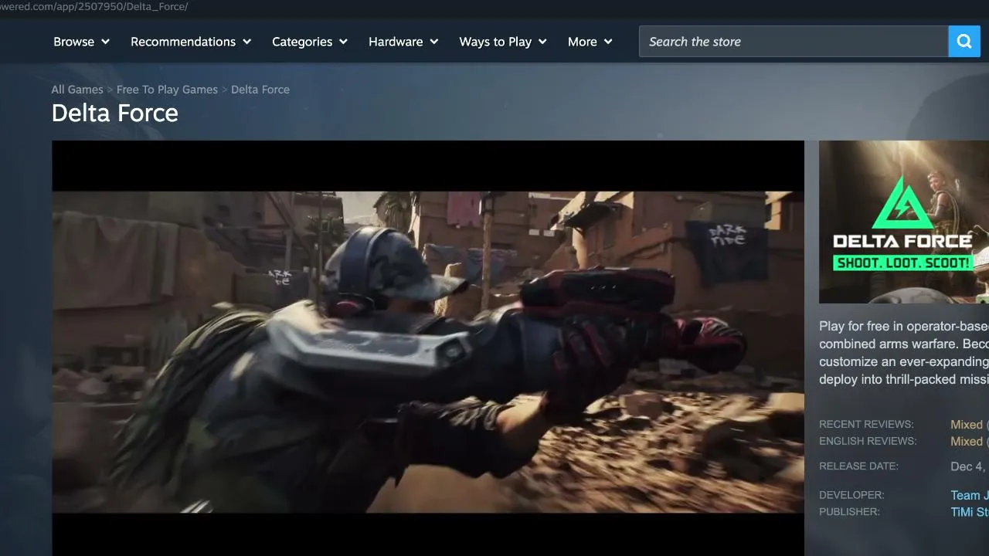Expand the Browse dropdown chevron

click(x=105, y=42)
